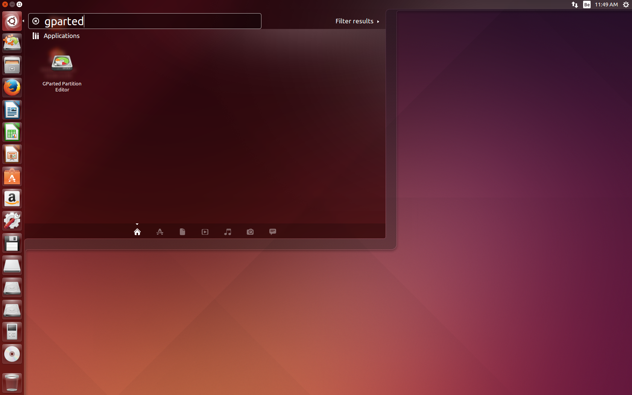Switch to the Home lens
Image resolution: width=632 pixels, height=395 pixels.
click(x=137, y=232)
